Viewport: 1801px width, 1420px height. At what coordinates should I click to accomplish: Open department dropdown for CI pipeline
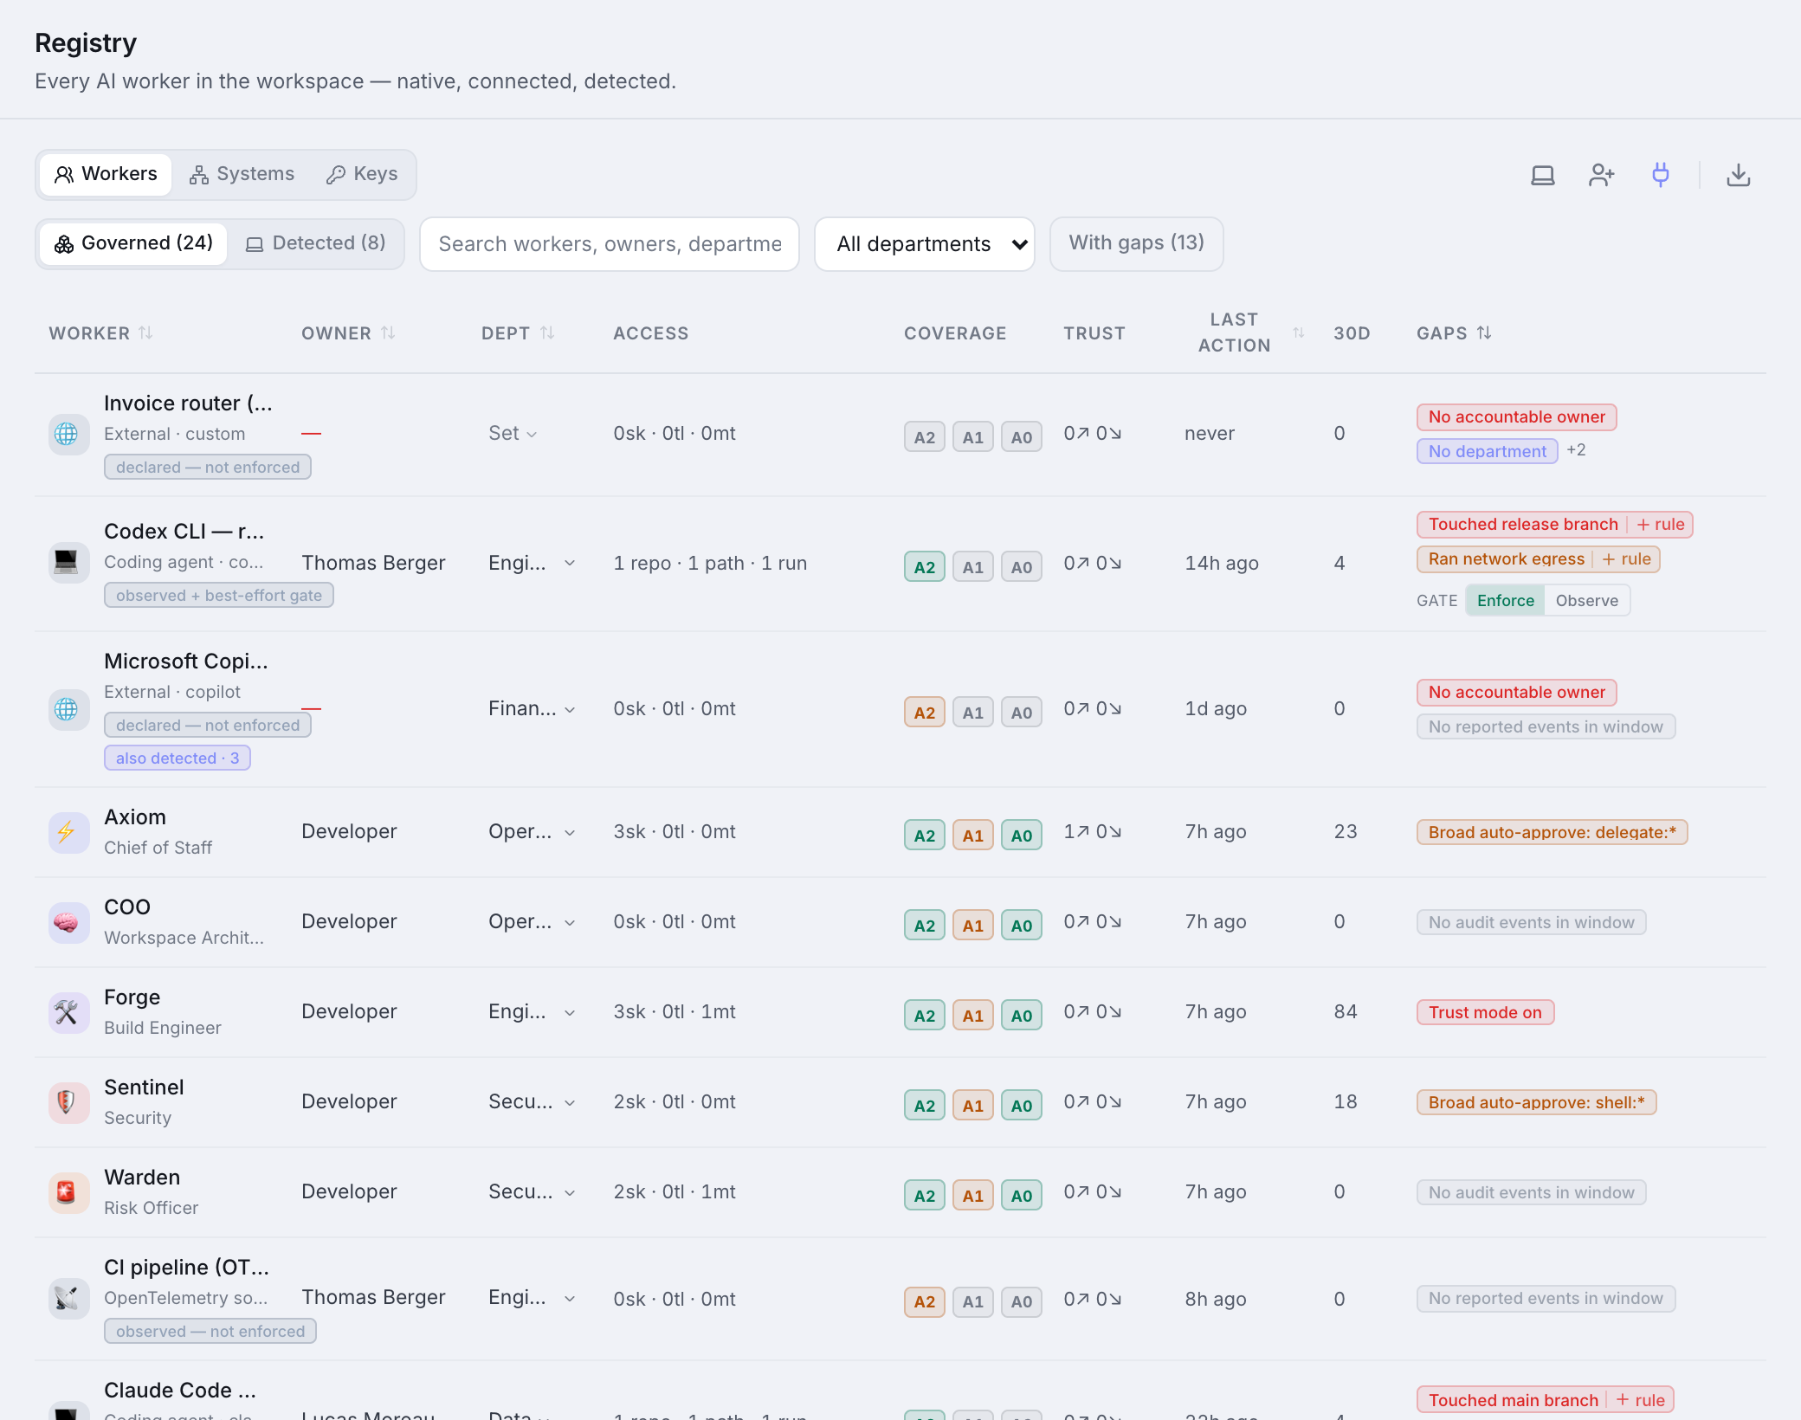532,1297
